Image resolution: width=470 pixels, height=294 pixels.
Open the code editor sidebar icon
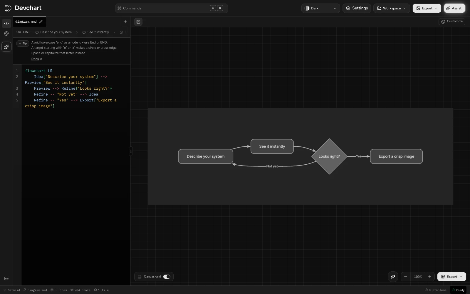click(x=6, y=23)
